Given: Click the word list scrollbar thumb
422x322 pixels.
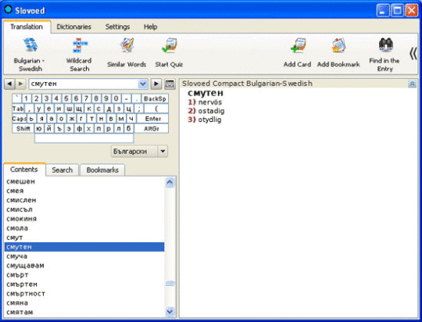Looking at the screenshot, I should [170, 283].
